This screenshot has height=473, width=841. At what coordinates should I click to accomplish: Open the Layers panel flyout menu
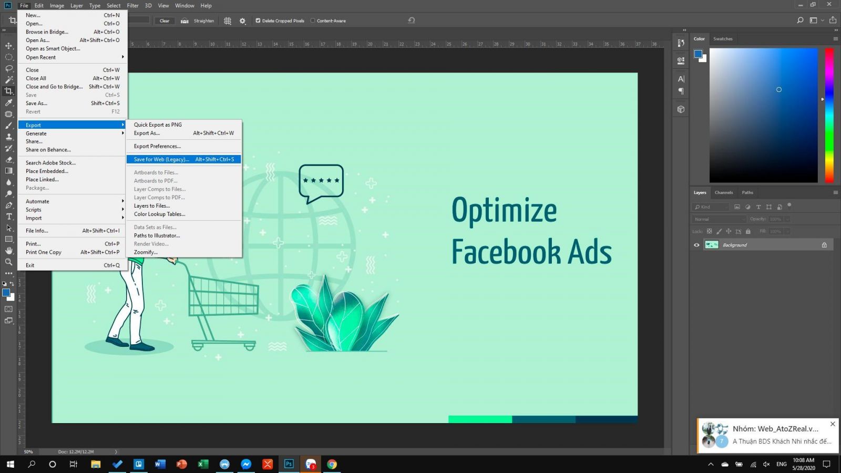tap(835, 192)
